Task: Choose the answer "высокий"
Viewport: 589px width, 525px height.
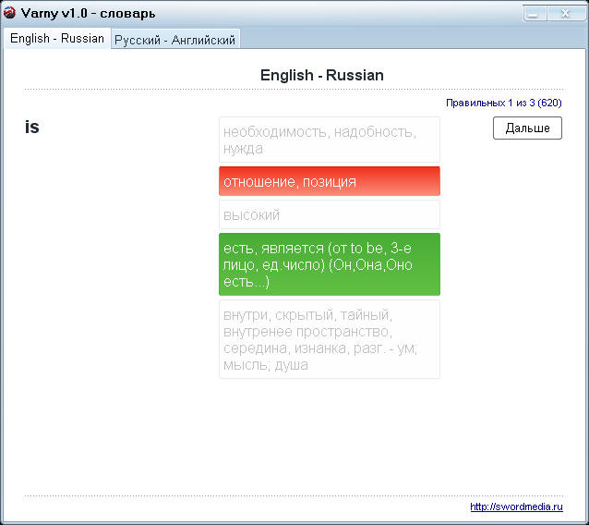Action: pos(329,214)
